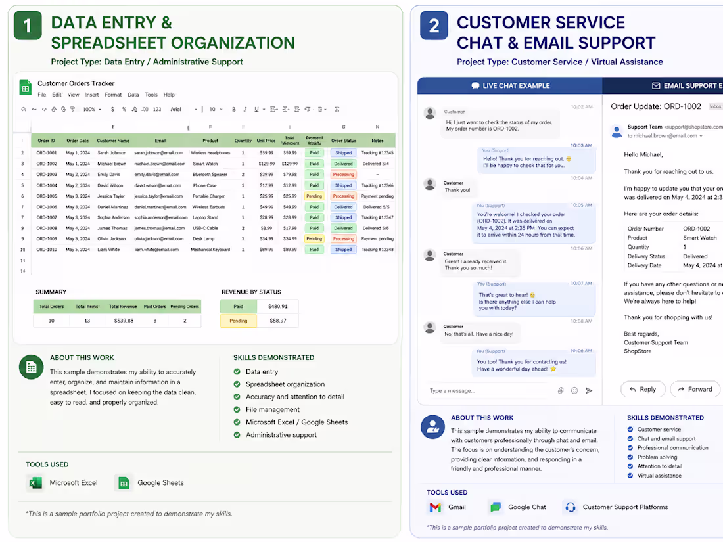Toggle underline with the U icon
Screen dimensions: 723x542
tap(256, 110)
